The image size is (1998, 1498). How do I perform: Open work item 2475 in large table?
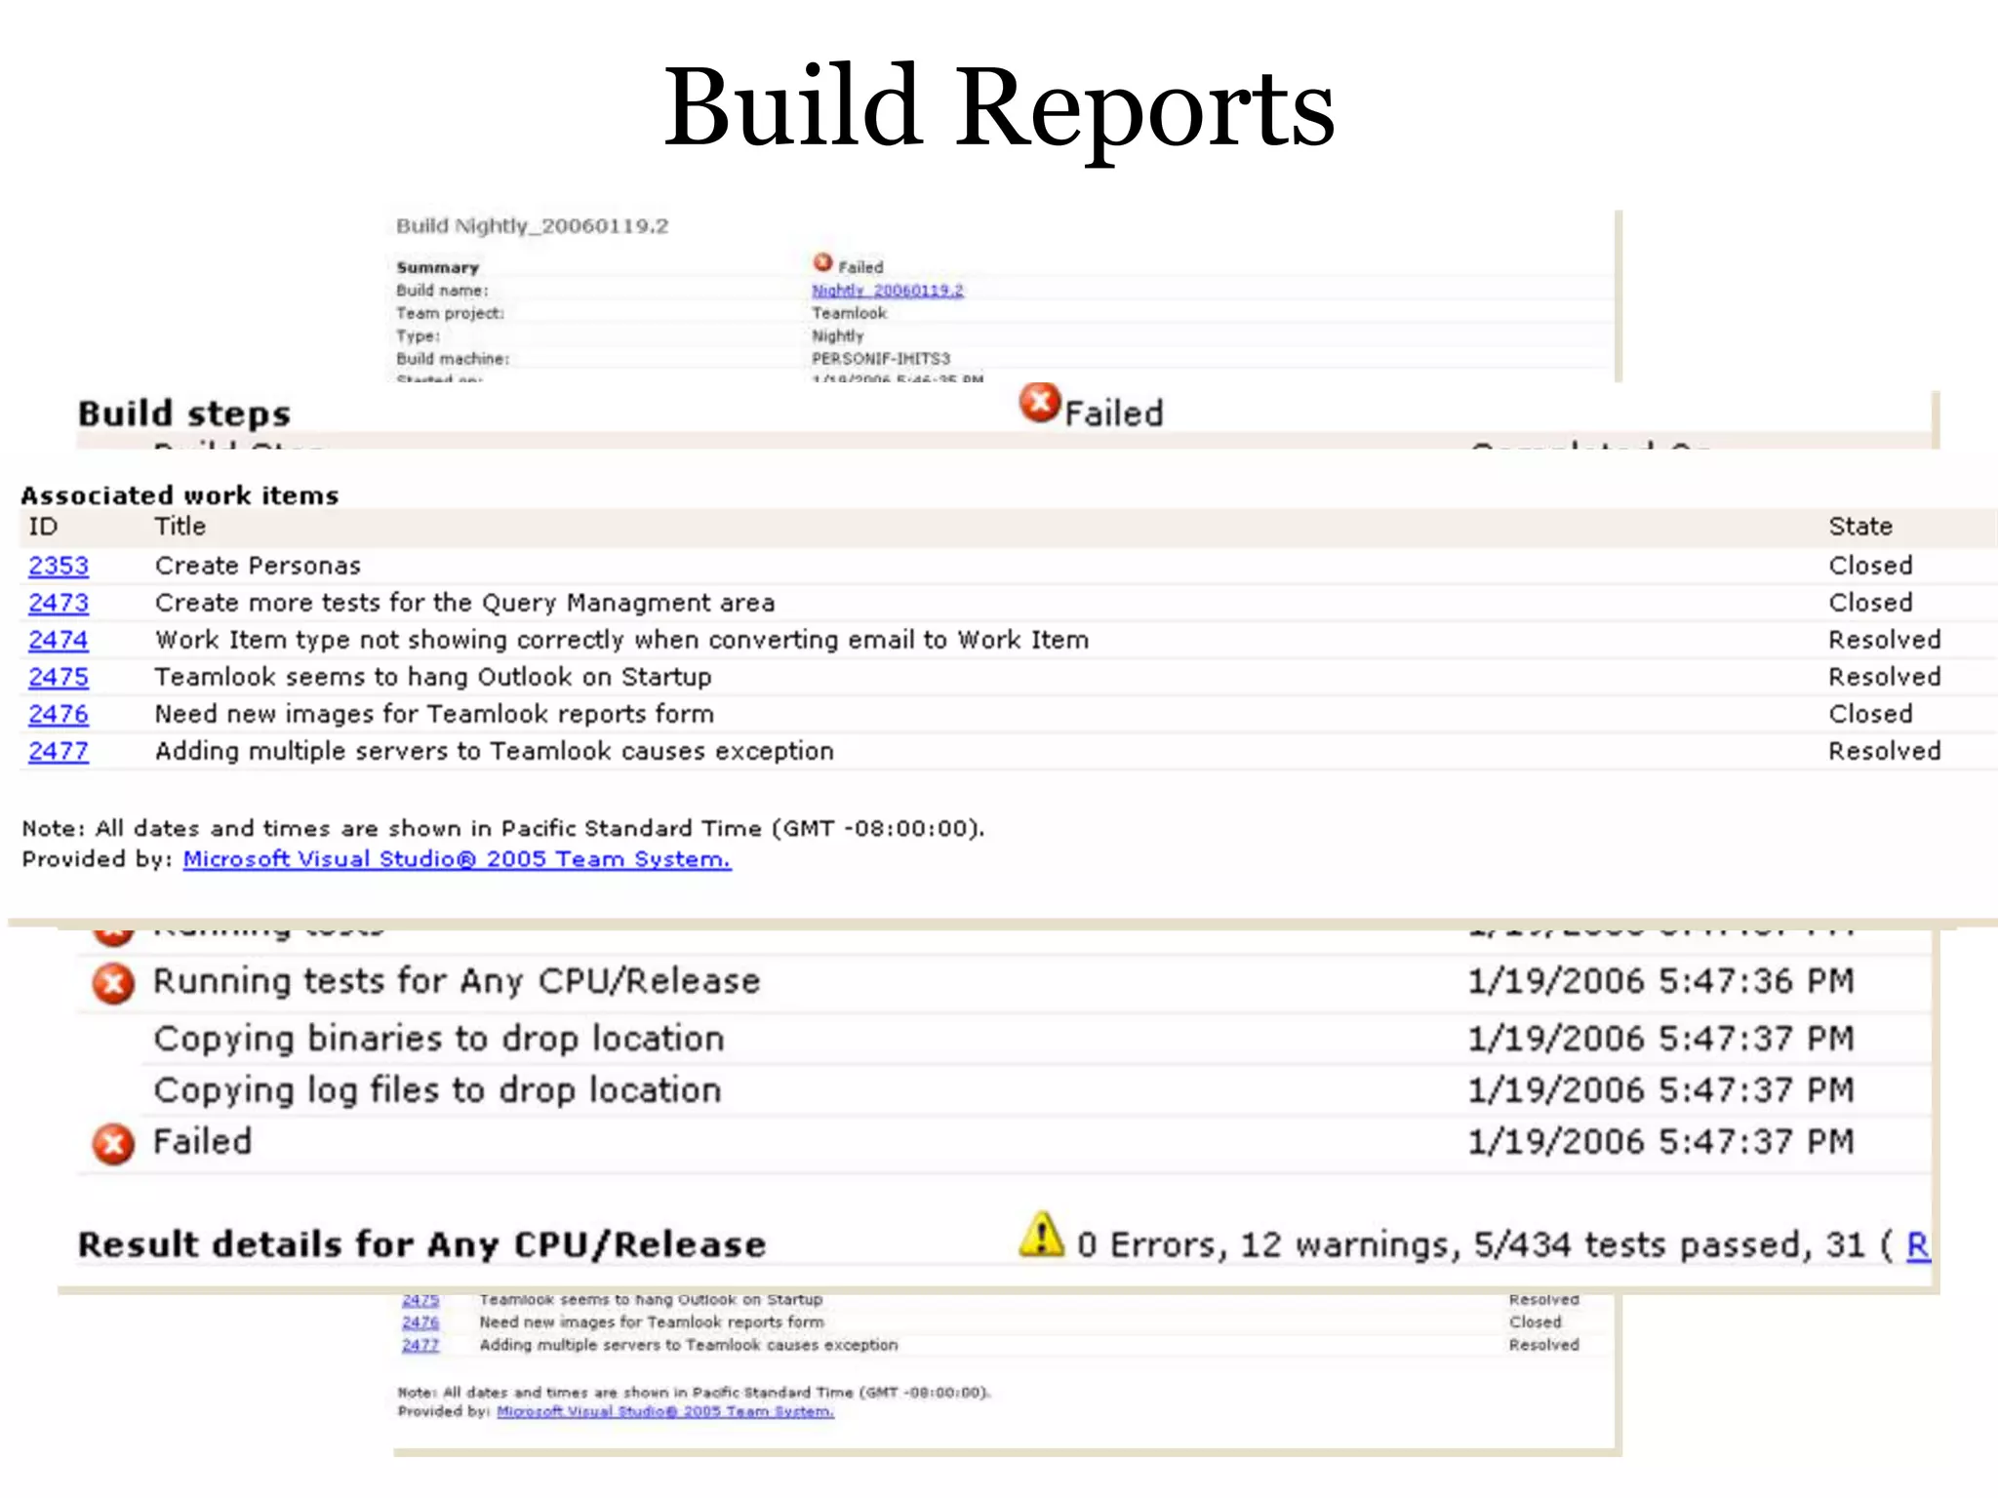pos(59,677)
